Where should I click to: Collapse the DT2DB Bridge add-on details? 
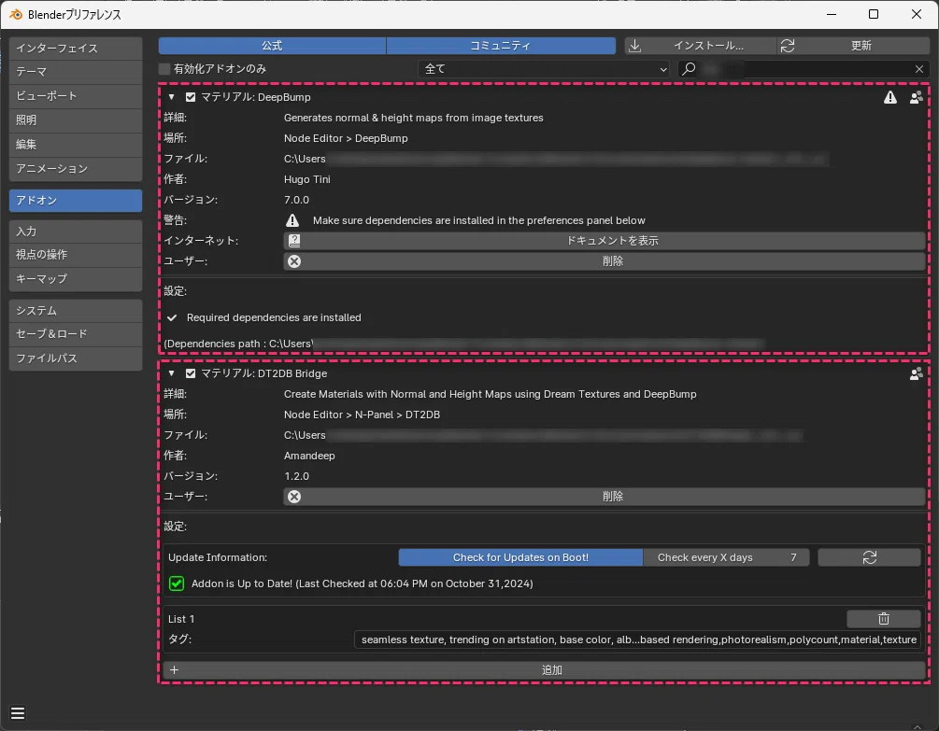tap(172, 373)
